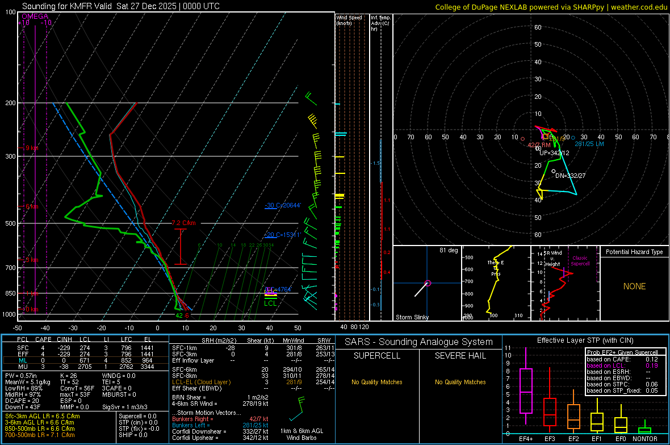Click the EF2 axis label
The width and height of the screenshot is (670, 445).
click(x=573, y=439)
